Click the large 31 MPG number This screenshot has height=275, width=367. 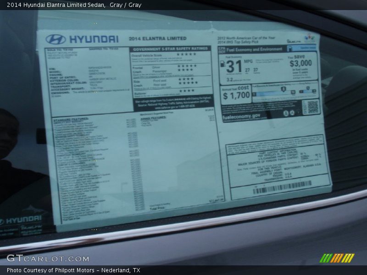click(x=234, y=66)
